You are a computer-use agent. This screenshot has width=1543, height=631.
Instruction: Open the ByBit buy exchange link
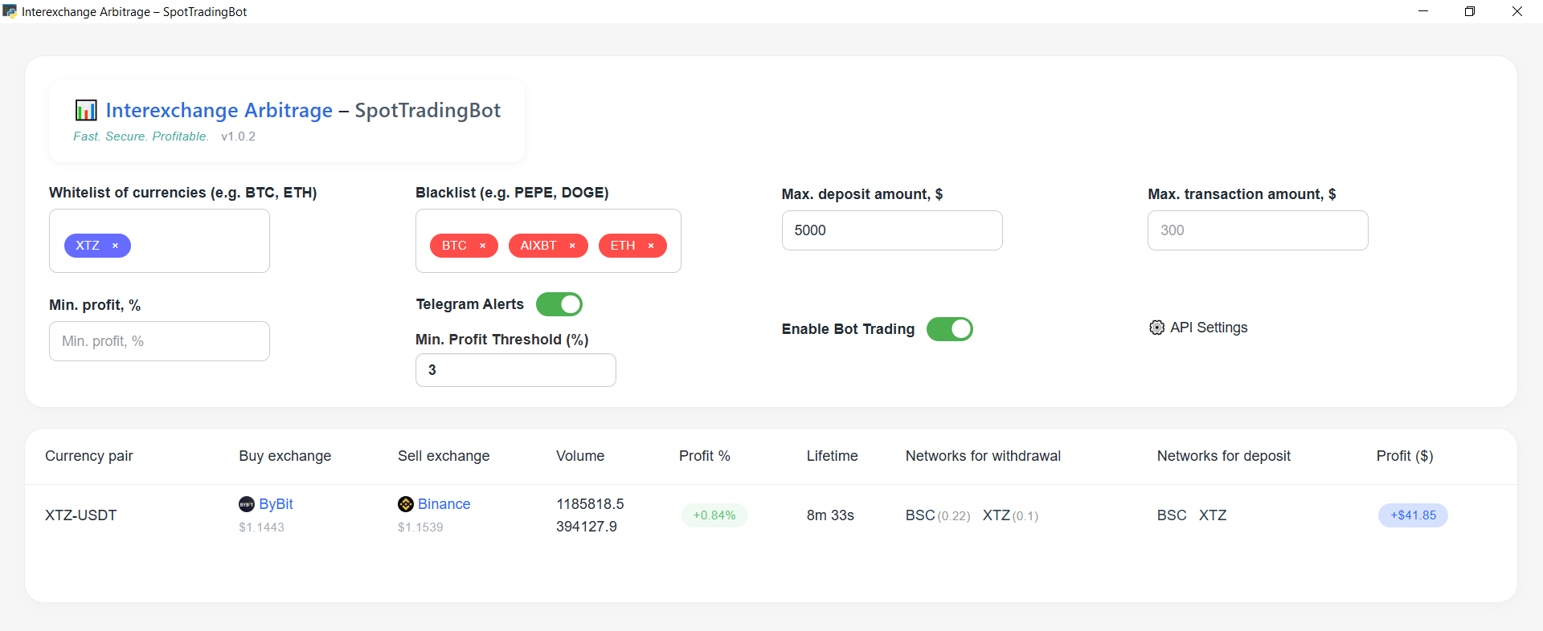click(276, 504)
